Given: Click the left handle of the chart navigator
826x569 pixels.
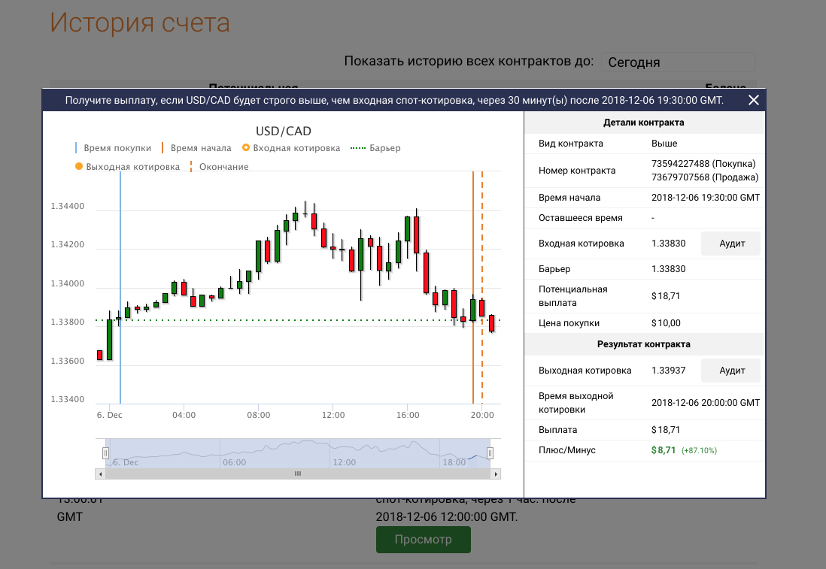Looking at the screenshot, I should pyautogui.click(x=105, y=452).
